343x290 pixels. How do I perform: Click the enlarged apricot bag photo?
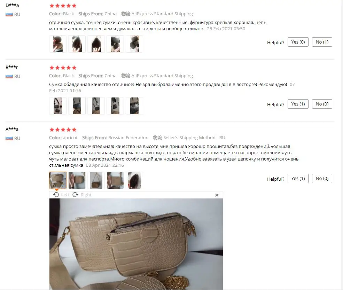136,244
